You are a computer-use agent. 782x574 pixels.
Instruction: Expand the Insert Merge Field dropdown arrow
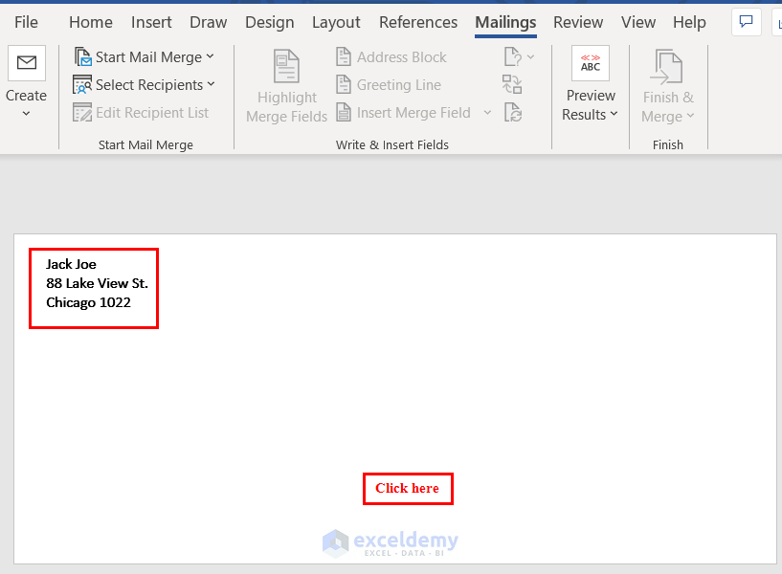click(x=487, y=112)
